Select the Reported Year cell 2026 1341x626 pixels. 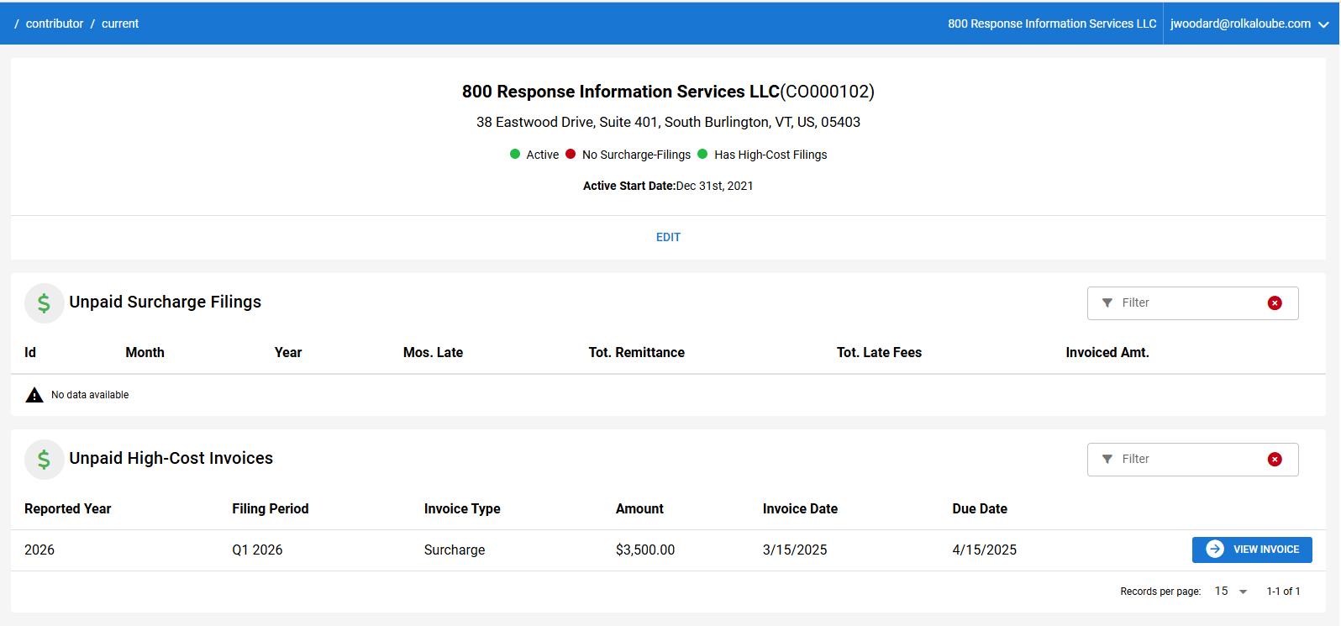tap(39, 550)
